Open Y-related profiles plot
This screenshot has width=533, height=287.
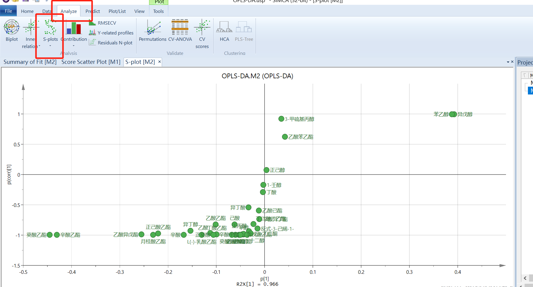115,33
